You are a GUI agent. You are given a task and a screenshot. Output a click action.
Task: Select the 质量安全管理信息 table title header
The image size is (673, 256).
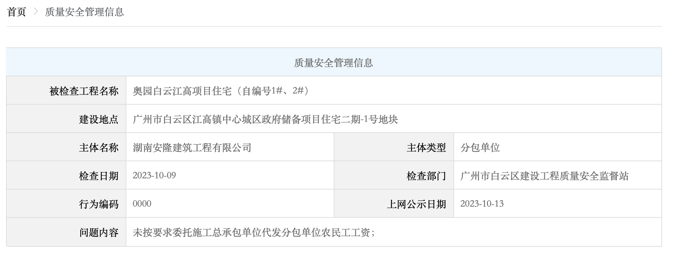point(335,64)
